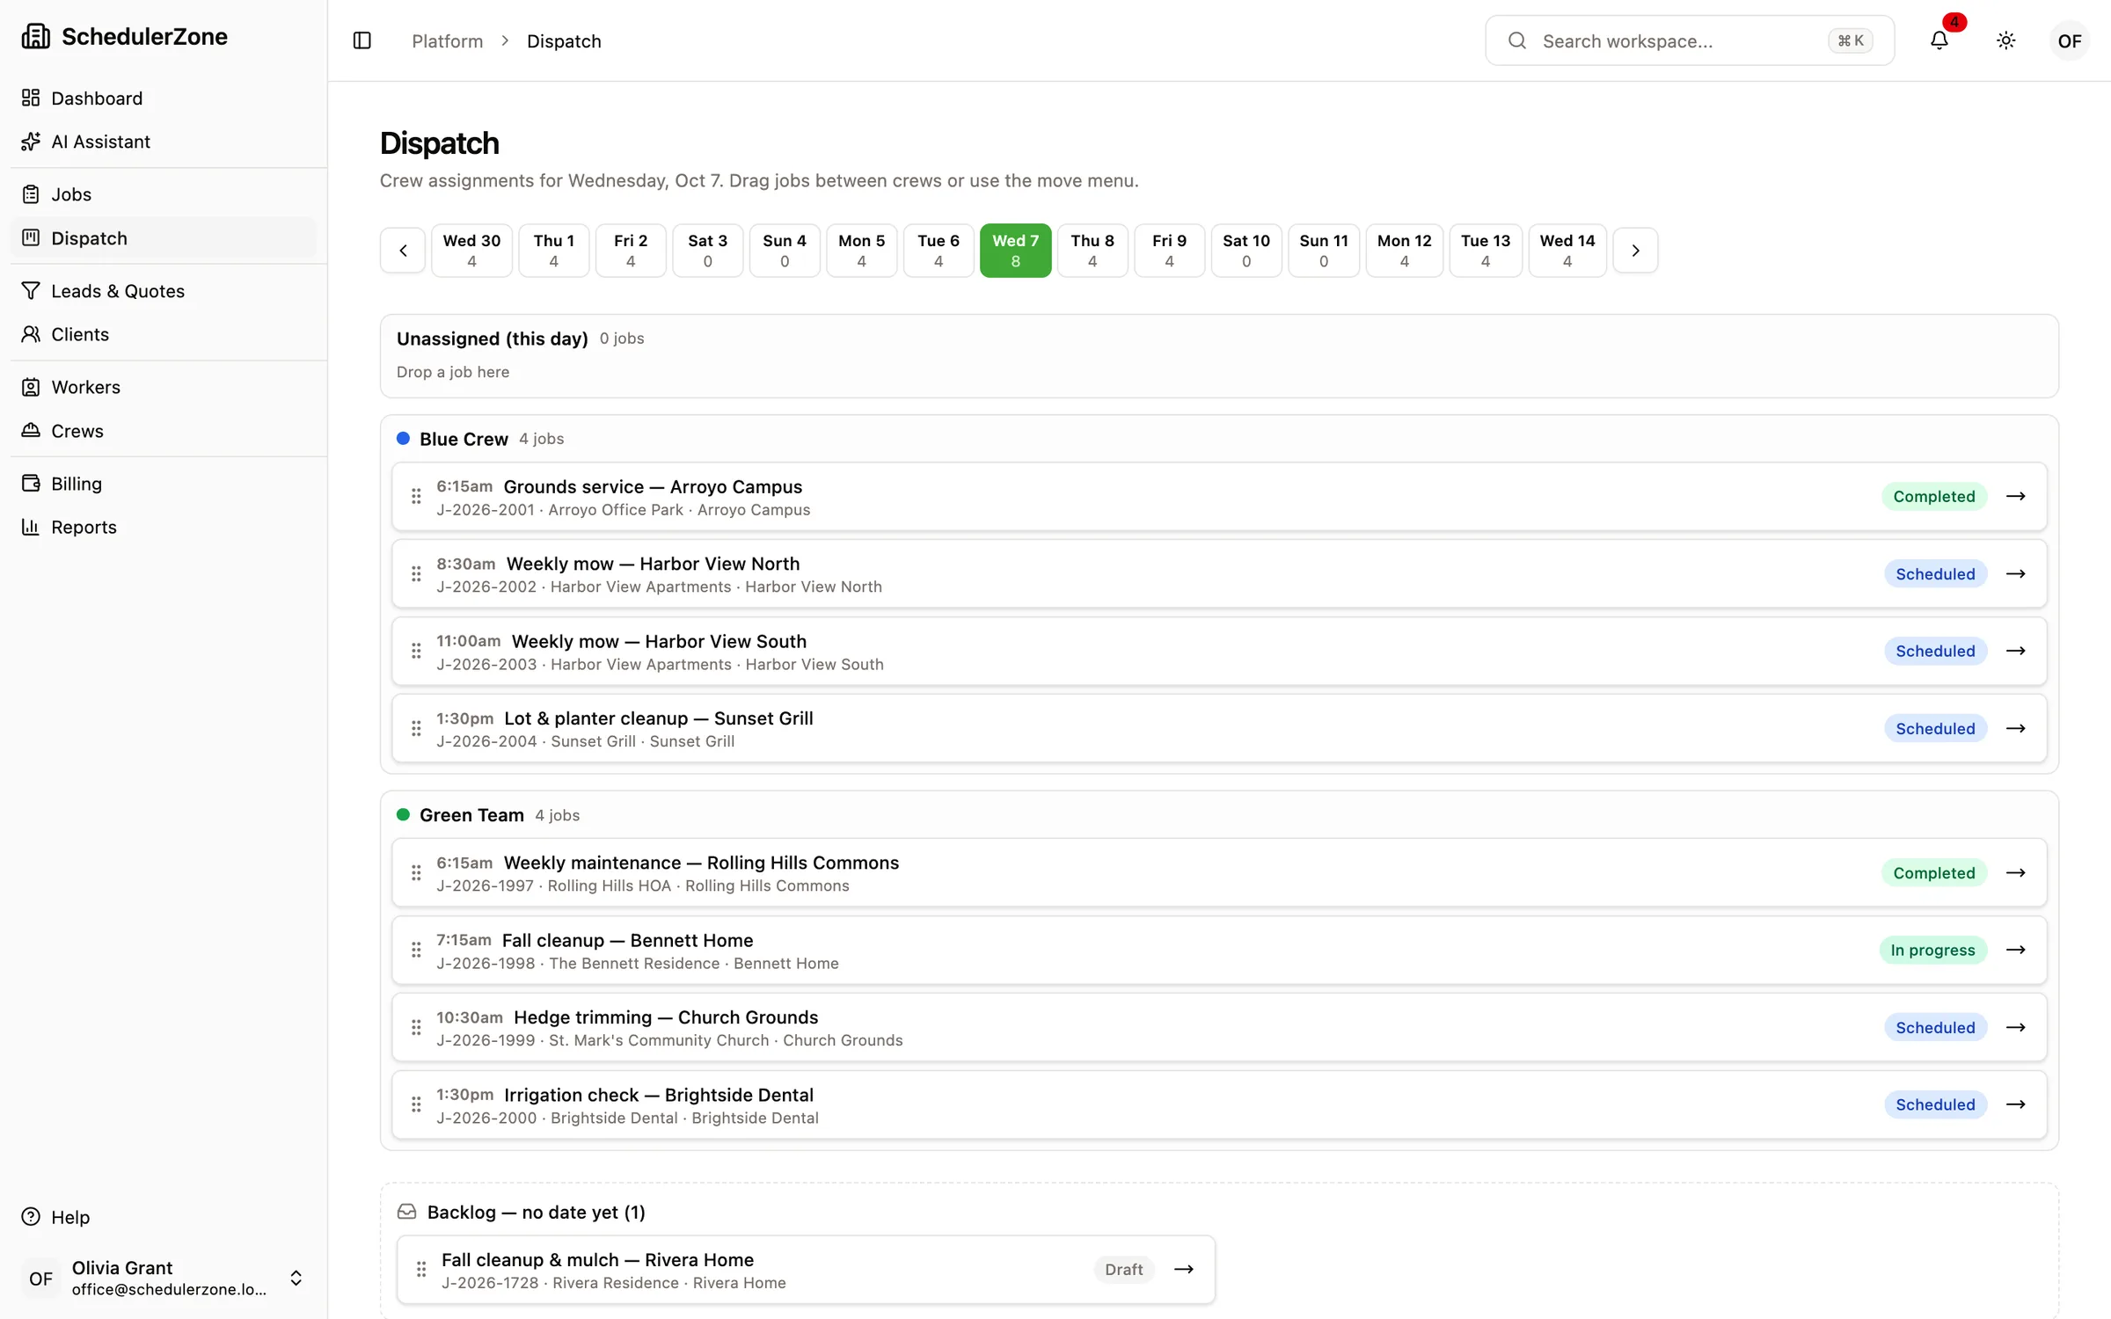This screenshot has height=1319, width=2111.
Task: Click the Platform breadcrumb link
Action: pyautogui.click(x=448, y=41)
